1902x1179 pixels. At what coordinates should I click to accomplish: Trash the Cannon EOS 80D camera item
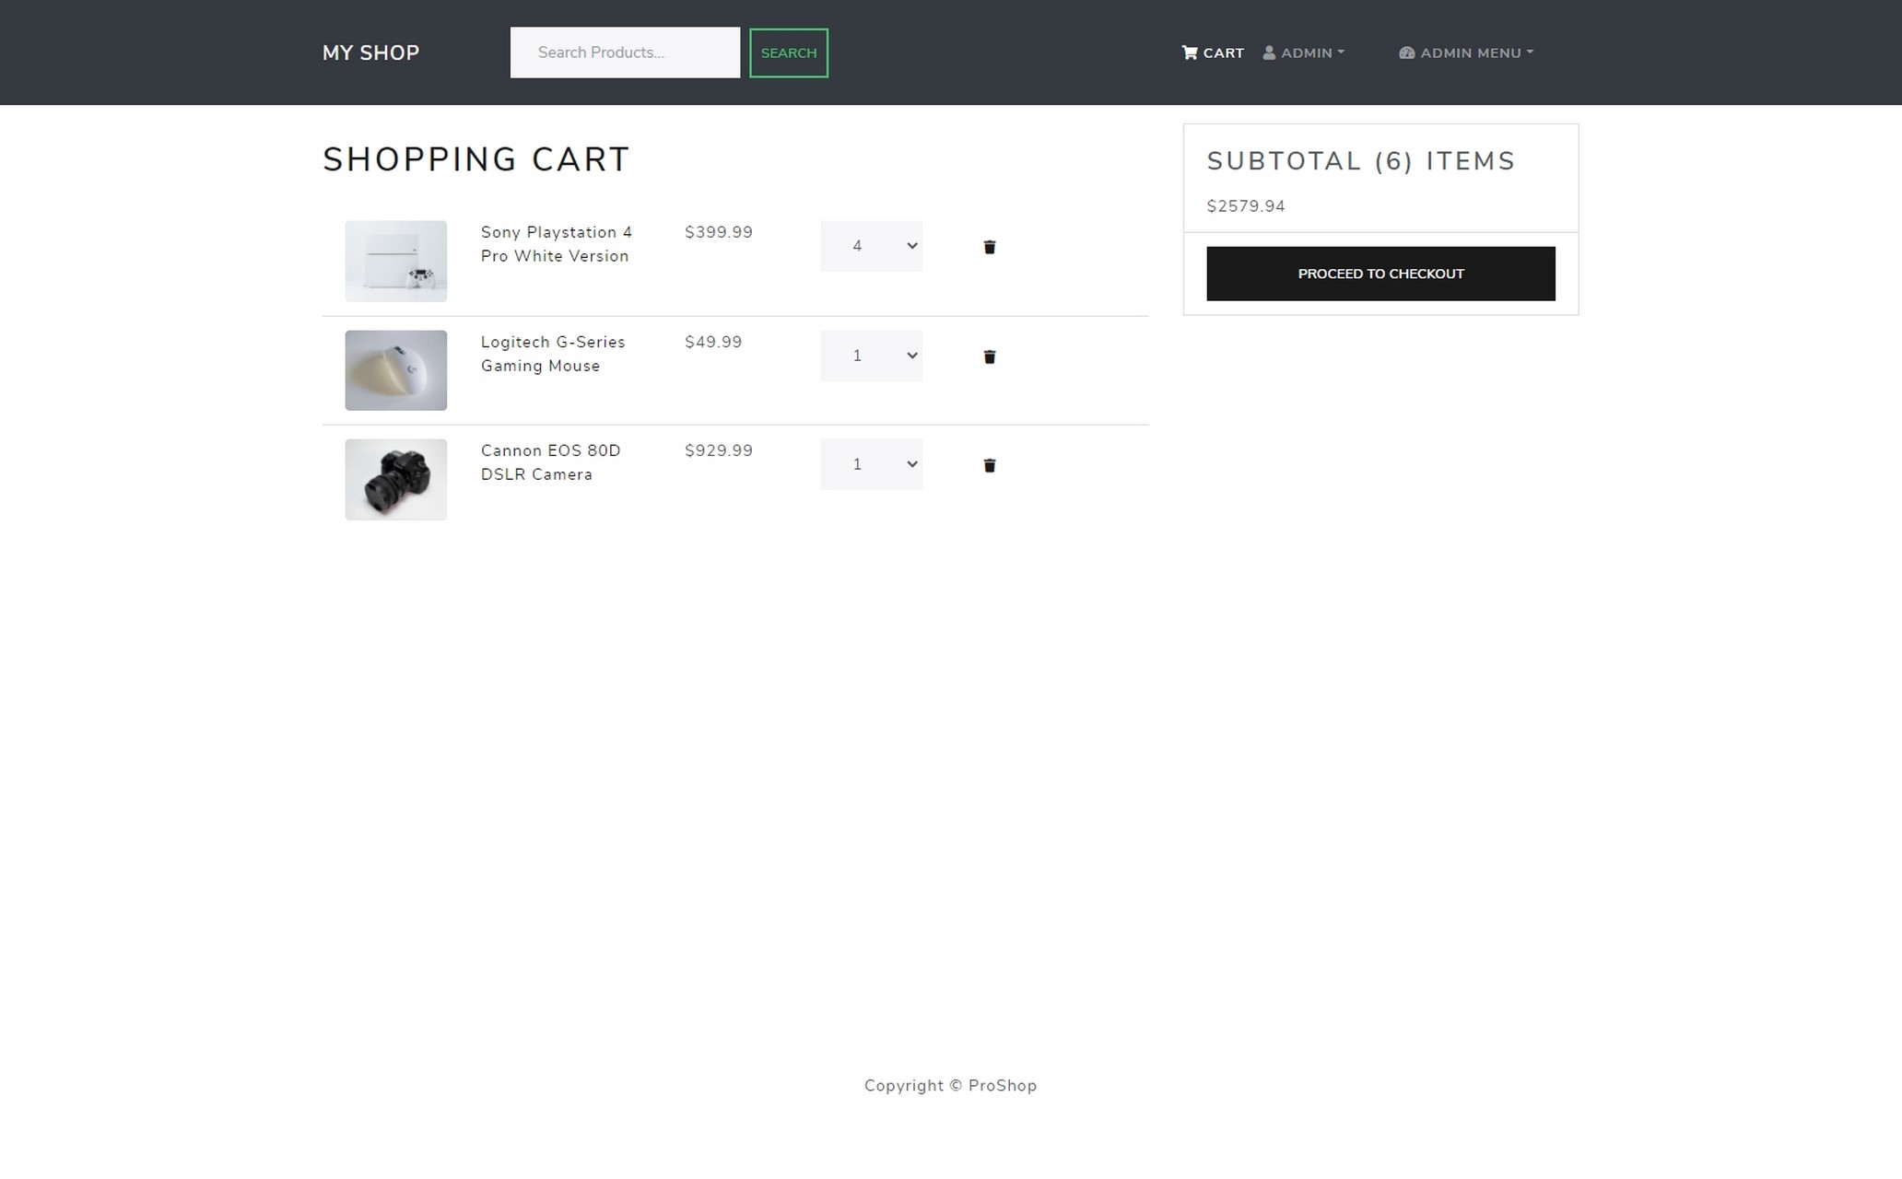pos(989,465)
